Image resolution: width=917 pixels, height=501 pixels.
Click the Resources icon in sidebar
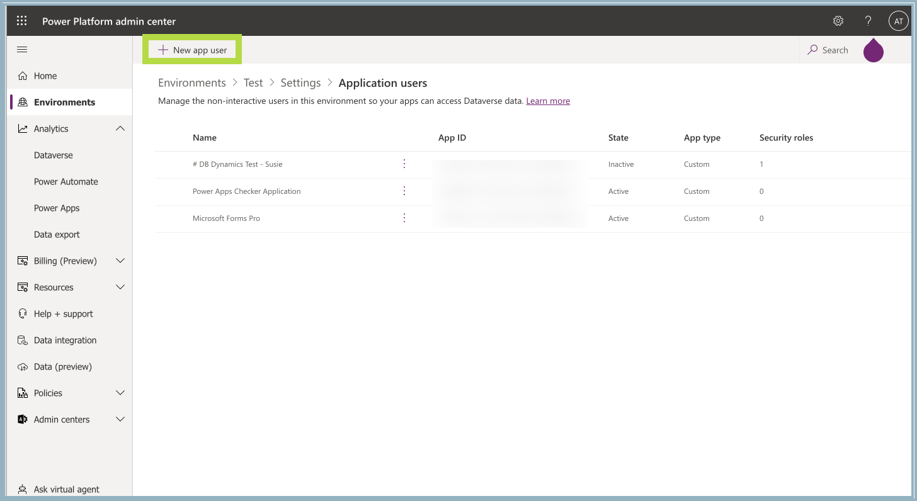coord(23,287)
